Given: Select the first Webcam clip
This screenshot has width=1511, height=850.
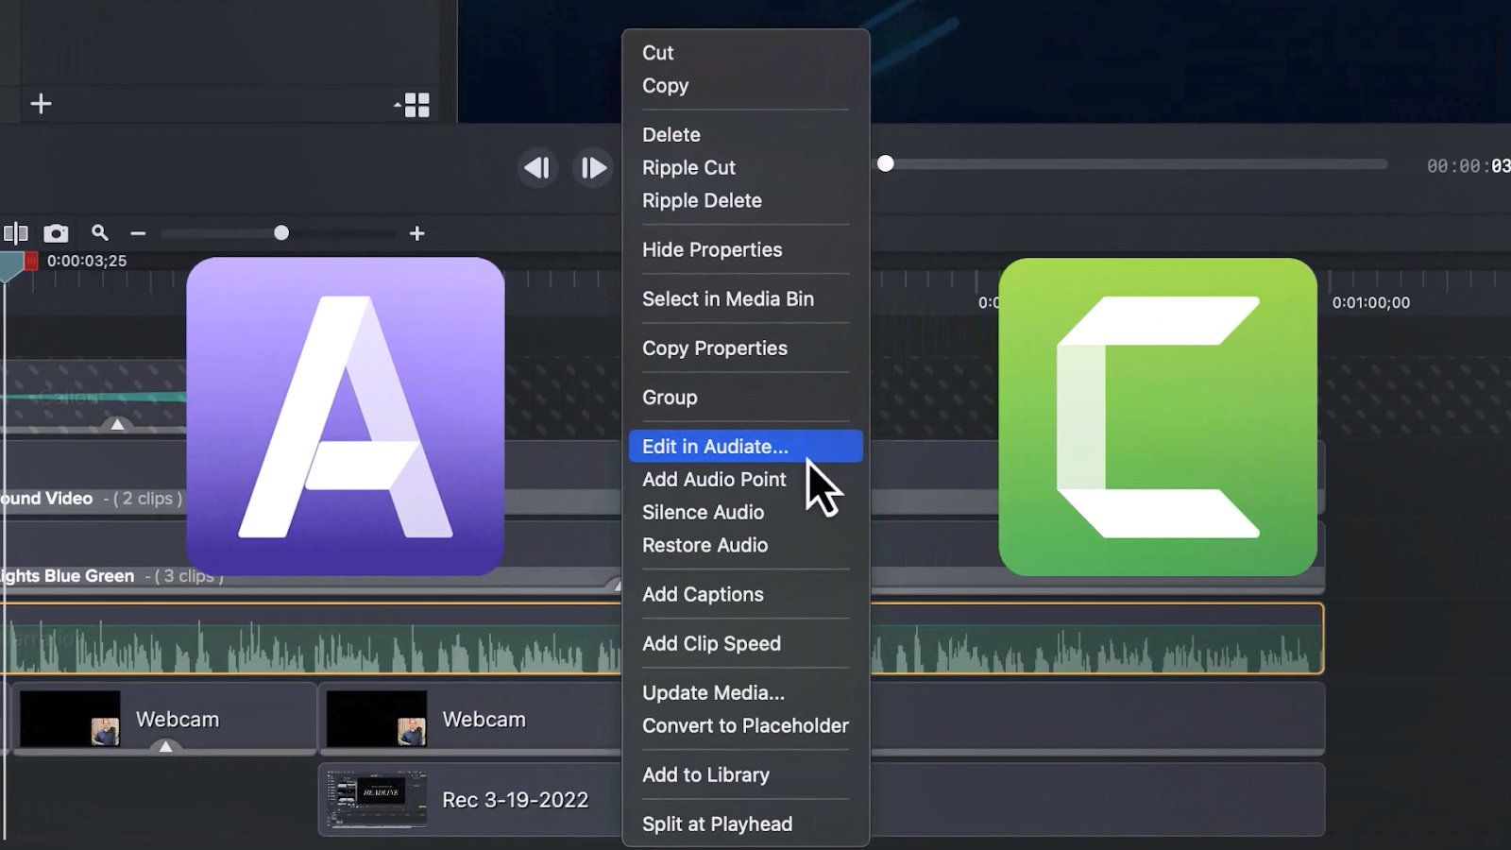Looking at the screenshot, I should point(163,719).
